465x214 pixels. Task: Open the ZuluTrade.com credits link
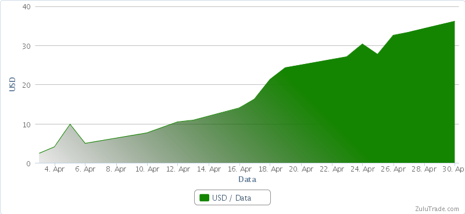click(x=437, y=209)
